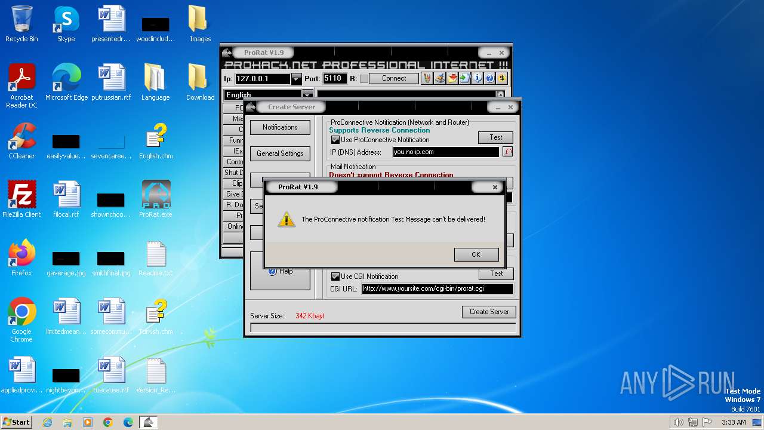Expand the Ip address dropdown arrow
Screen dimensions: 764x430
(x=297, y=79)
